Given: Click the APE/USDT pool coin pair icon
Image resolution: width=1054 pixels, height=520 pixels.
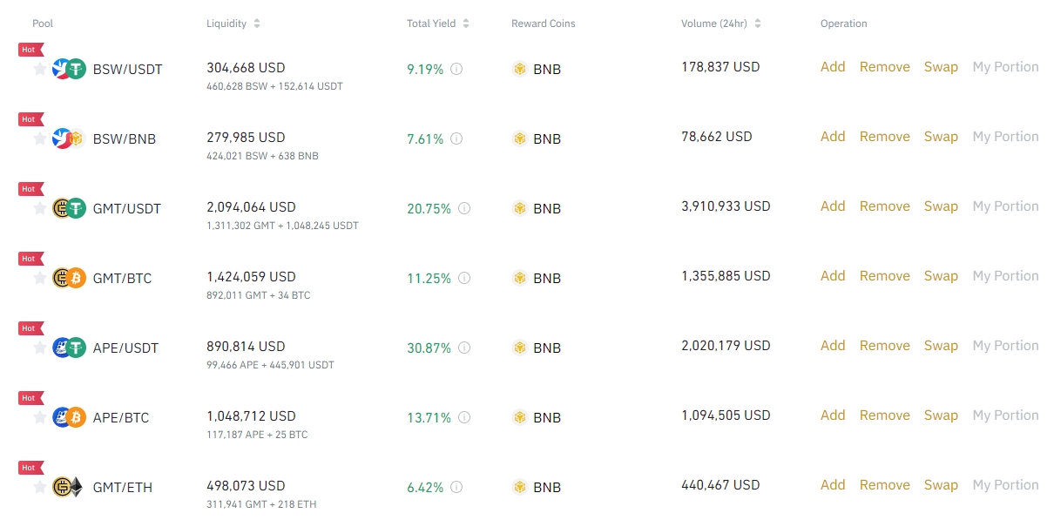Looking at the screenshot, I should tap(69, 348).
